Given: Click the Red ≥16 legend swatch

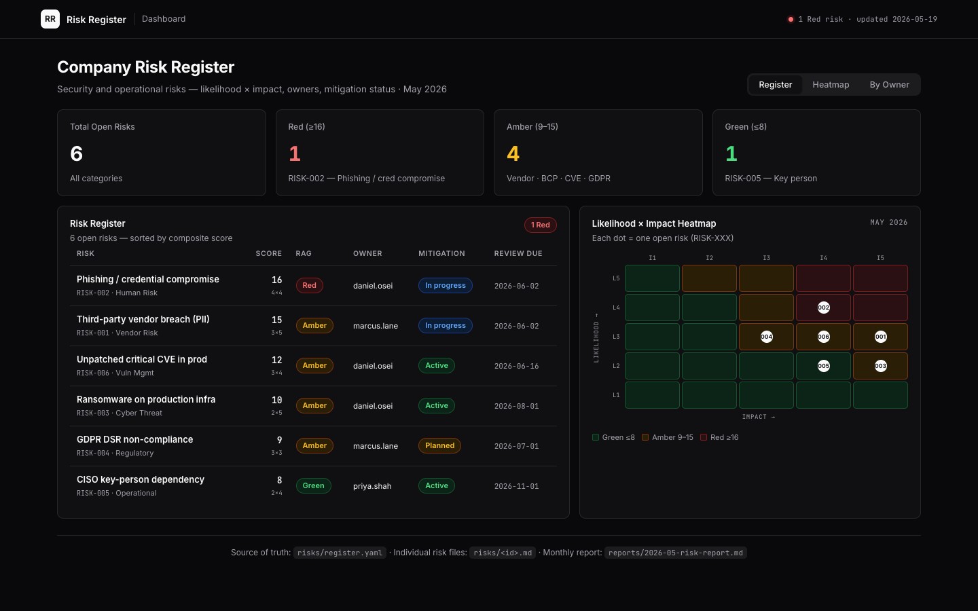Looking at the screenshot, I should pos(704,437).
